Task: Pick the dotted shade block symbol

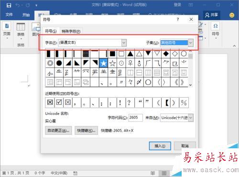Action: (x=86, y=54)
